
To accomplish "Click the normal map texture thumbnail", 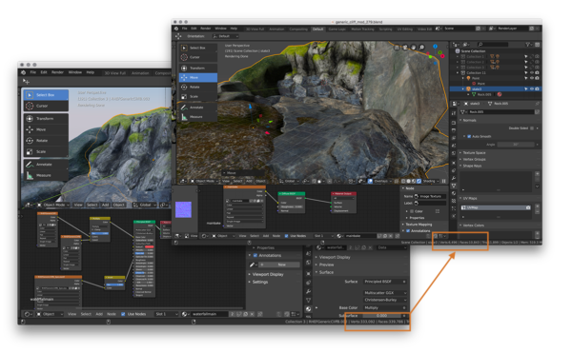I will click(x=183, y=209).
